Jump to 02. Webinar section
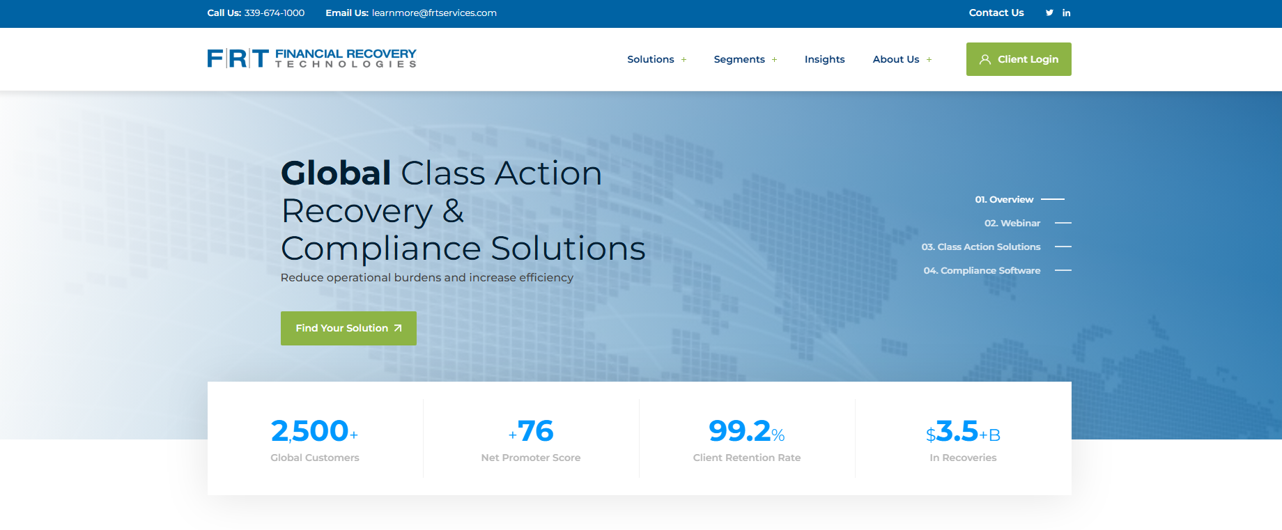1282x530 pixels. coord(1028,224)
